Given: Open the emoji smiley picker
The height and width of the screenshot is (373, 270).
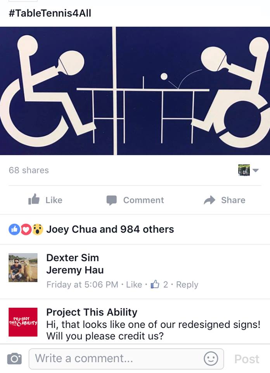Looking at the screenshot, I should 211,359.
